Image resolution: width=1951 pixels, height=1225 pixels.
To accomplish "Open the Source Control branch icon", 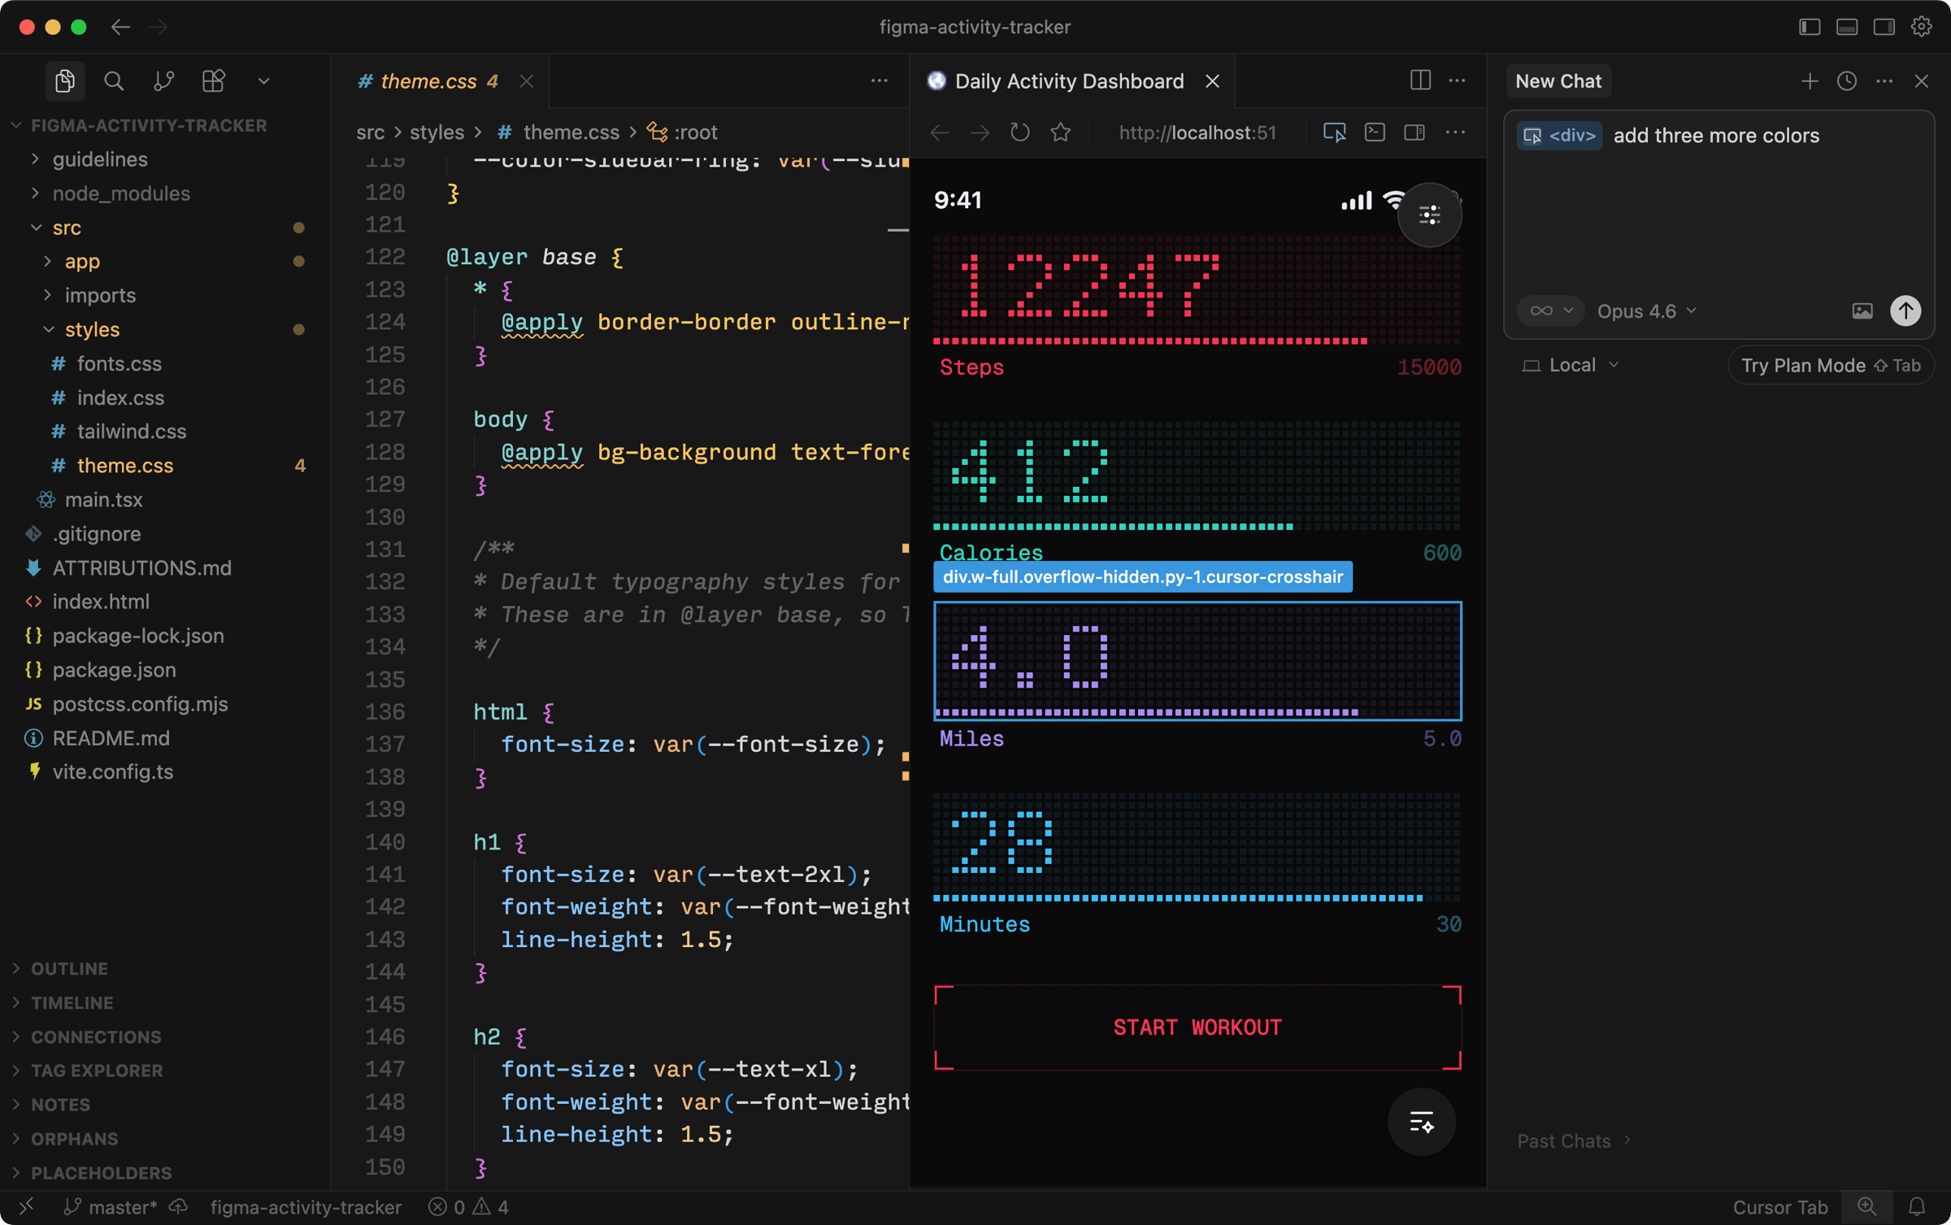I will (163, 80).
